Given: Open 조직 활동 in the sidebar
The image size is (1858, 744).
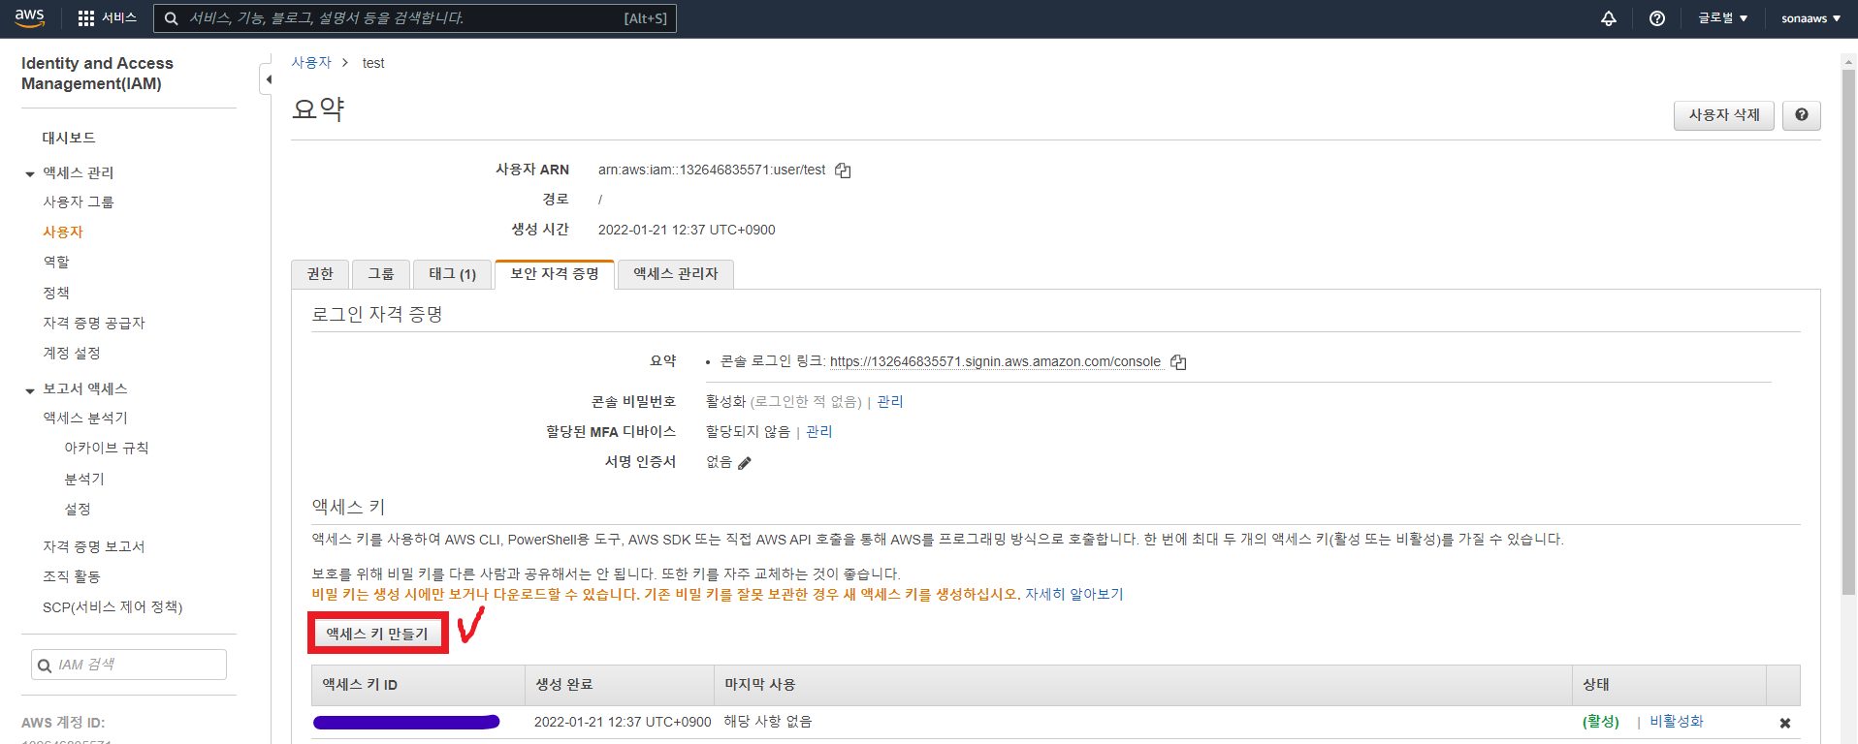Looking at the screenshot, I should [x=72, y=576].
